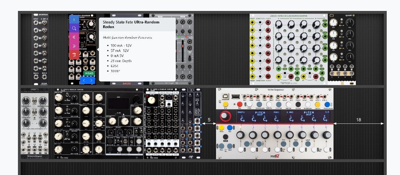Click the blue Preset/Scene button on Vector Sequencer
This screenshot has height=175, width=400.
[x=327, y=104]
